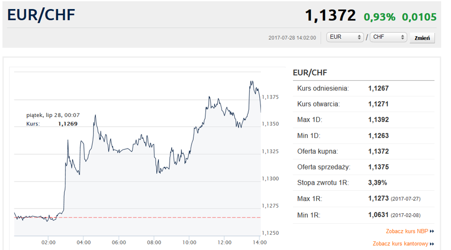This screenshot has height=250, width=451.
Task: Click the Max 1R value 1,1273
Action: pos(378,198)
